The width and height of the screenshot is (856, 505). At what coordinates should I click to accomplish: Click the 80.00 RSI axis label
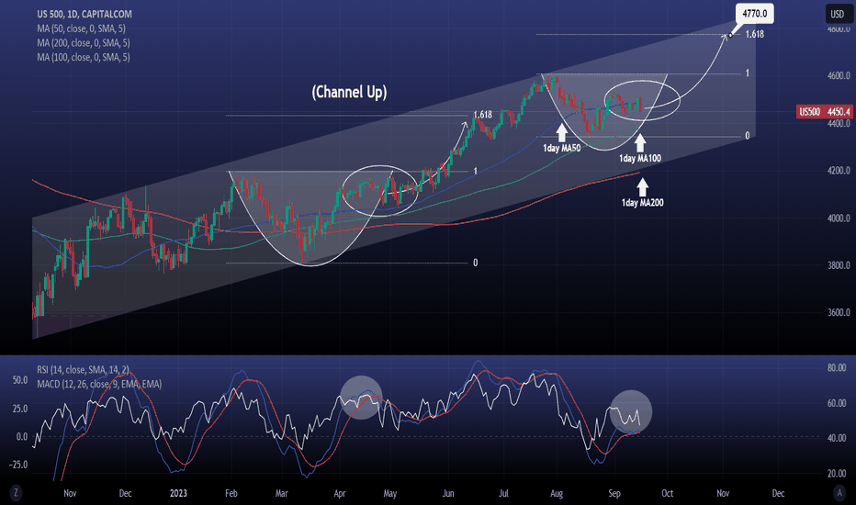(837, 367)
